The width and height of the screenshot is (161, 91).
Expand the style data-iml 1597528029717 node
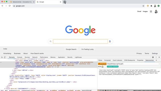[x=5, y=89]
